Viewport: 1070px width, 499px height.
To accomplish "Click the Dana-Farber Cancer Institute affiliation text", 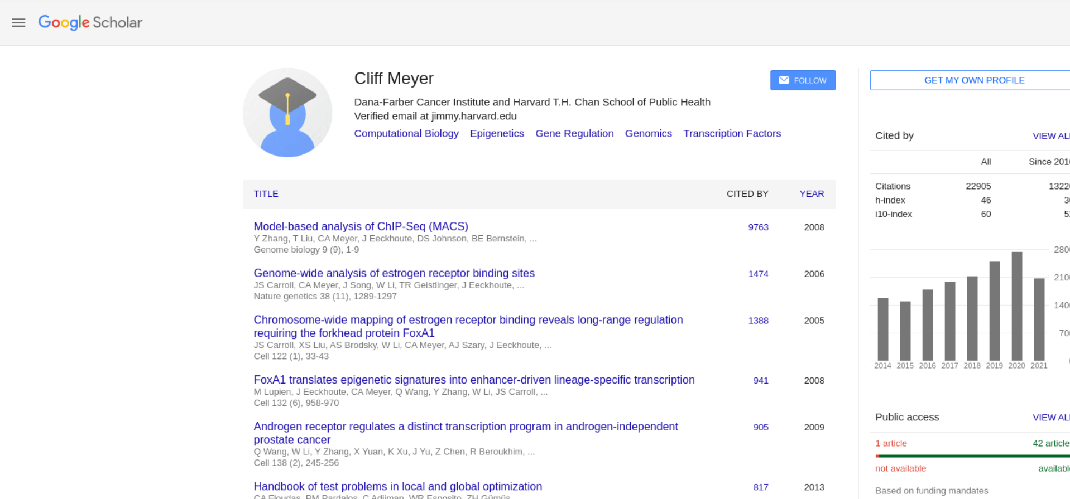I will point(532,102).
